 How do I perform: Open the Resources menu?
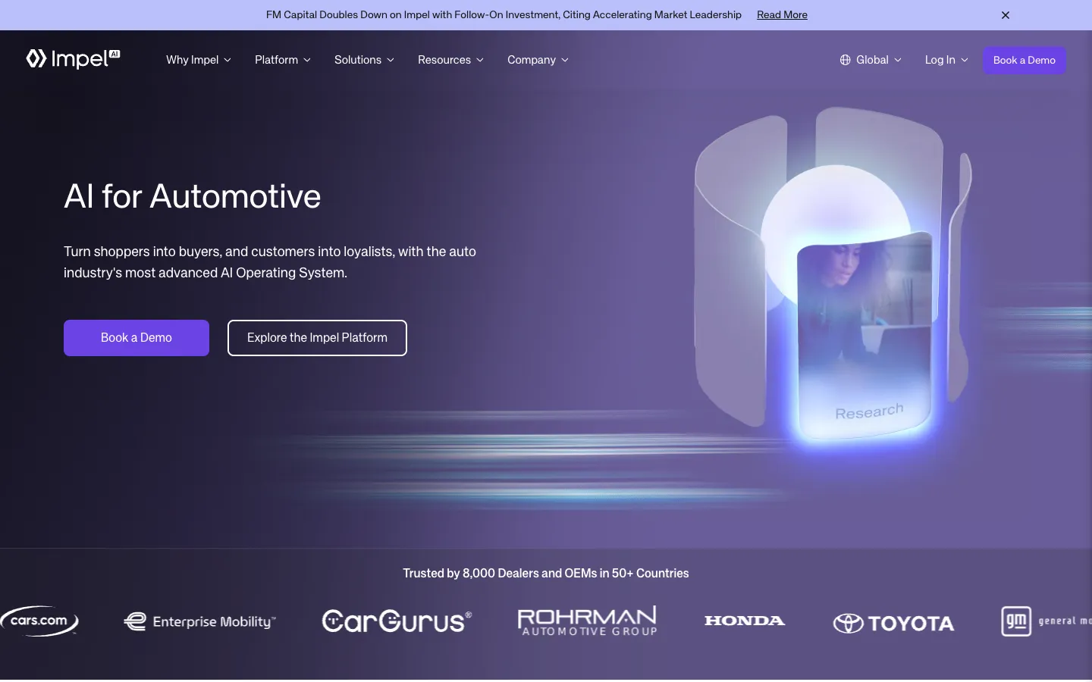[450, 60]
